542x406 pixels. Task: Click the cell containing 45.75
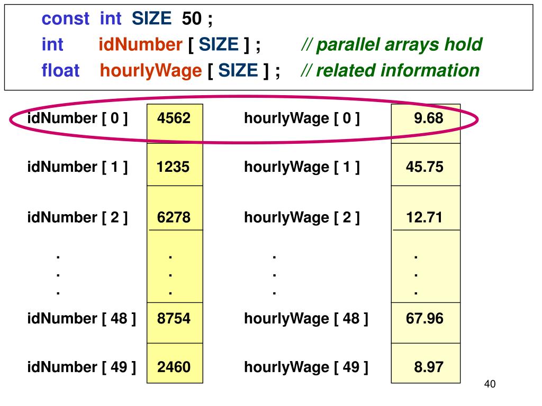426,164
